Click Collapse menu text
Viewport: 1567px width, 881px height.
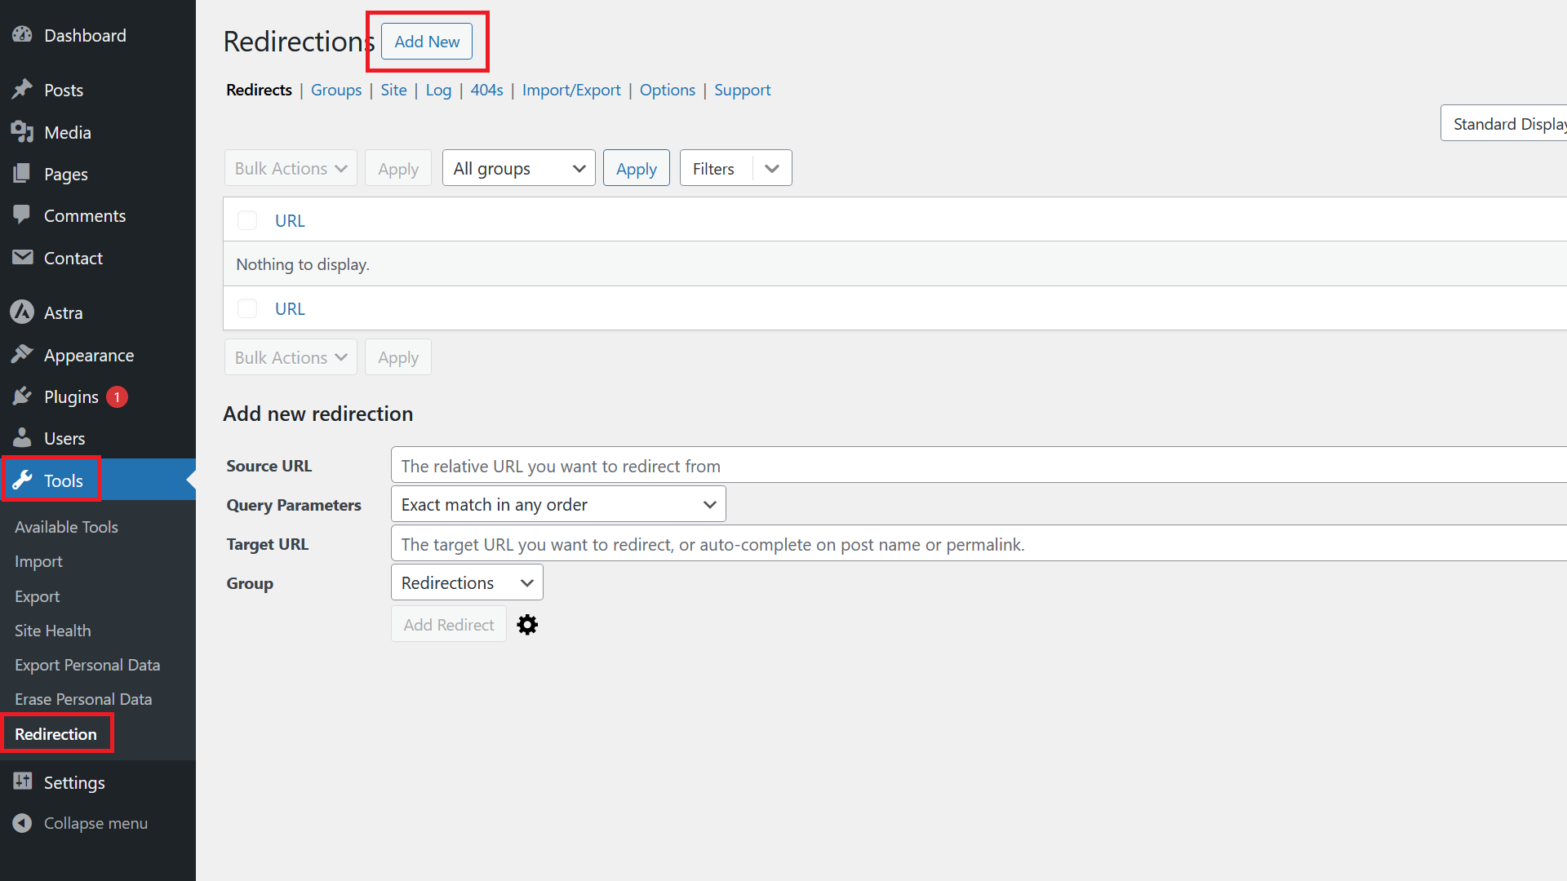pyautogui.click(x=95, y=823)
